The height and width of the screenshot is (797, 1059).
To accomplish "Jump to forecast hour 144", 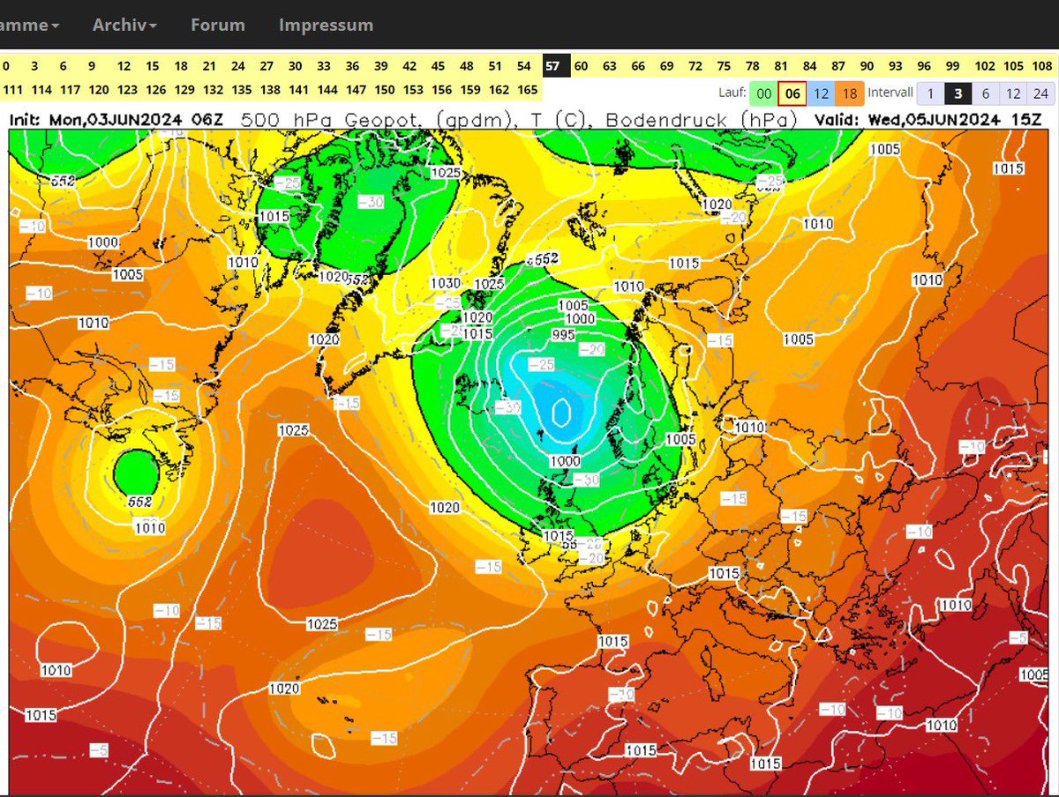I will [x=327, y=89].
